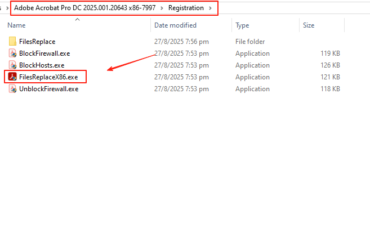This screenshot has width=370, height=250.
Task: Click the File folder type cell
Action: pos(251,42)
